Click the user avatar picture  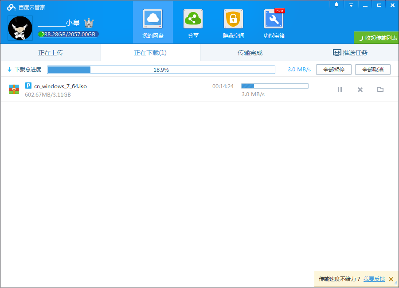click(x=20, y=28)
